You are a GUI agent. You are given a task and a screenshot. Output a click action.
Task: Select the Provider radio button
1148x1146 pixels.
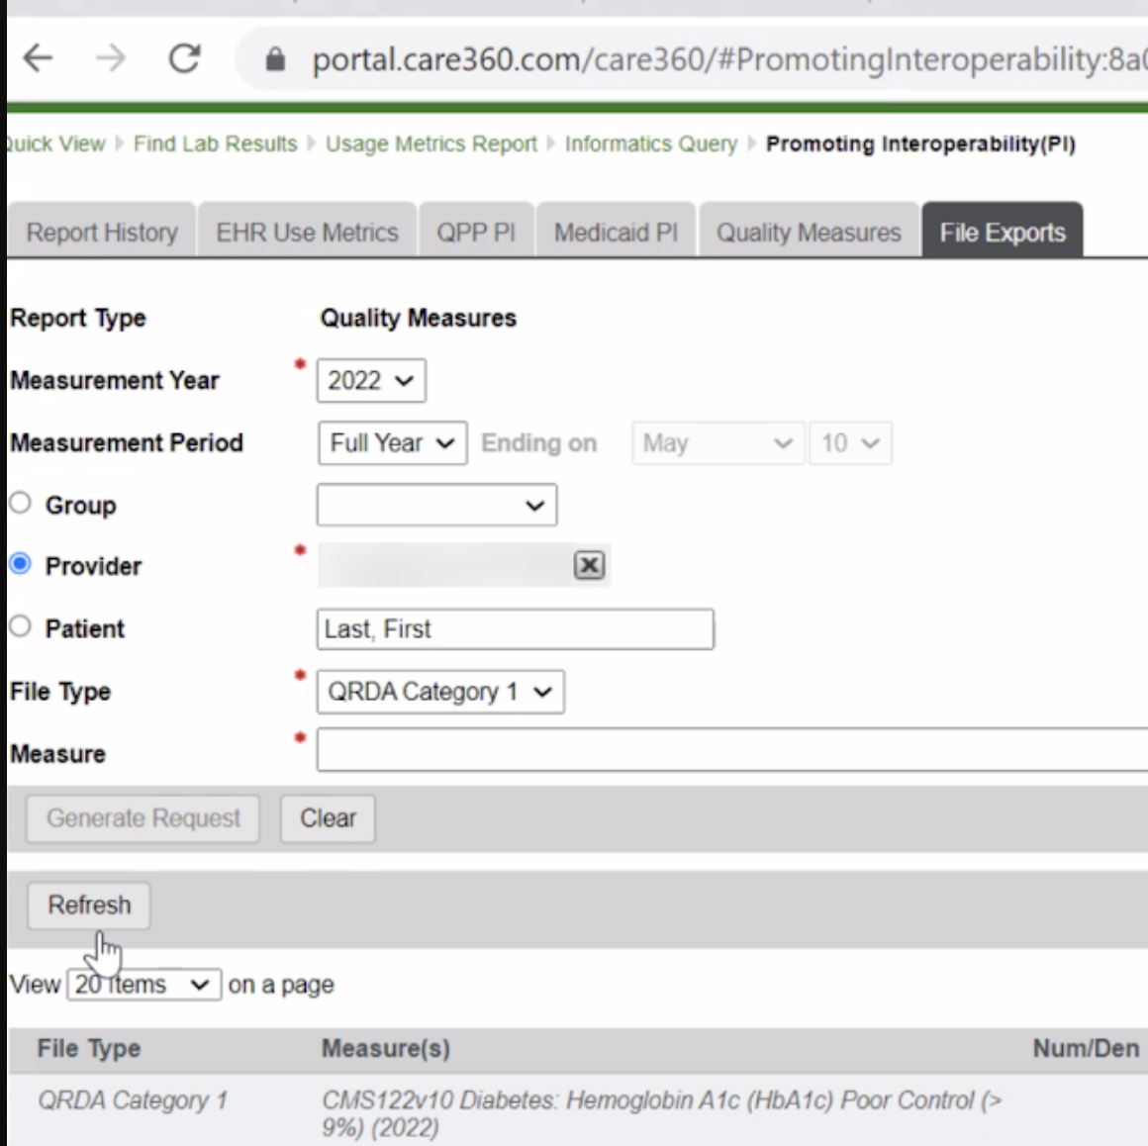click(x=21, y=564)
